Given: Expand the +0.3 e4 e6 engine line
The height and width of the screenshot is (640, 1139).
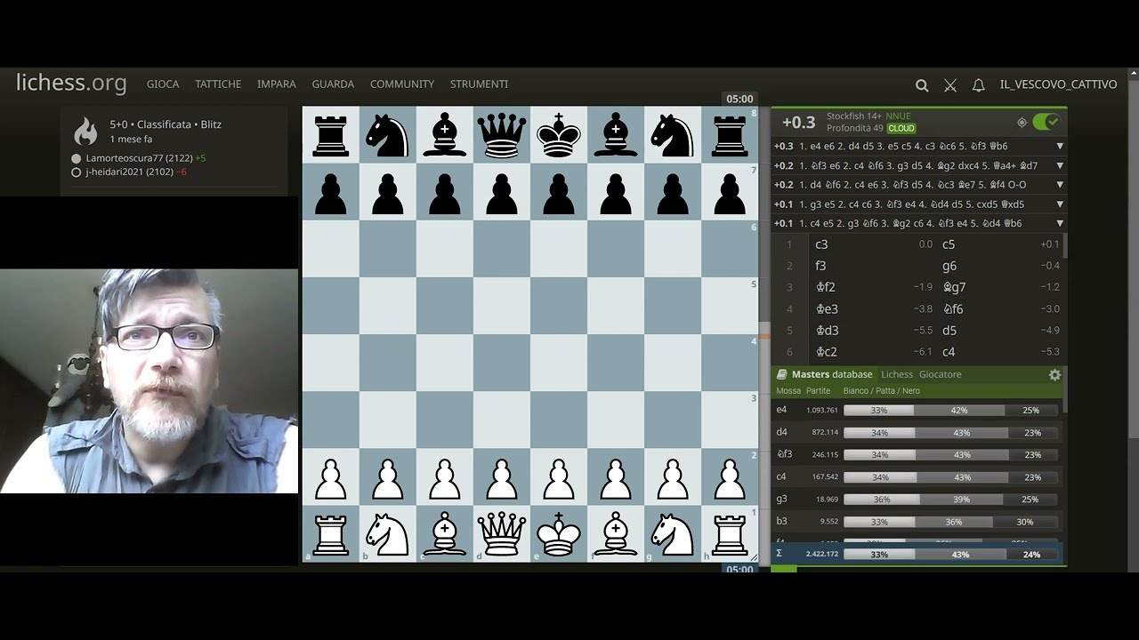Looking at the screenshot, I should (1060, 146).
